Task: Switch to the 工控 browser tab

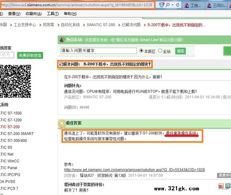Action: (x=193, y=6)
